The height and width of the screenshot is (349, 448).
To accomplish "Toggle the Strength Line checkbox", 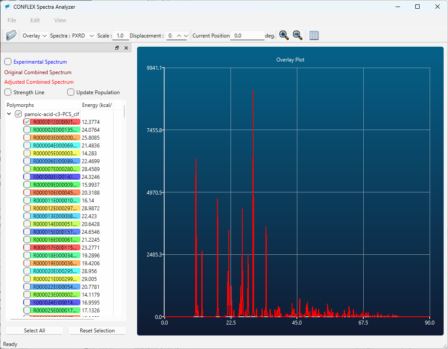I will click(x=8, y=92).
